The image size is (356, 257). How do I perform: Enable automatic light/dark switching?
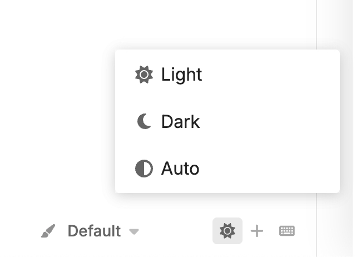180,169
